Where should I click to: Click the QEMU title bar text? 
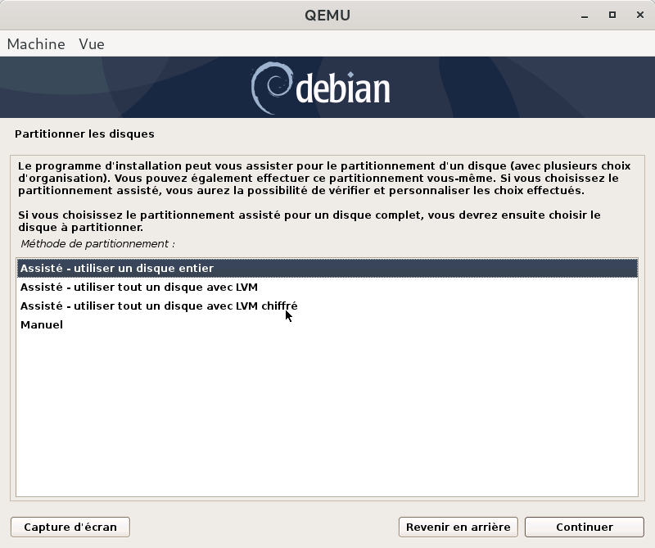[327, 15]
